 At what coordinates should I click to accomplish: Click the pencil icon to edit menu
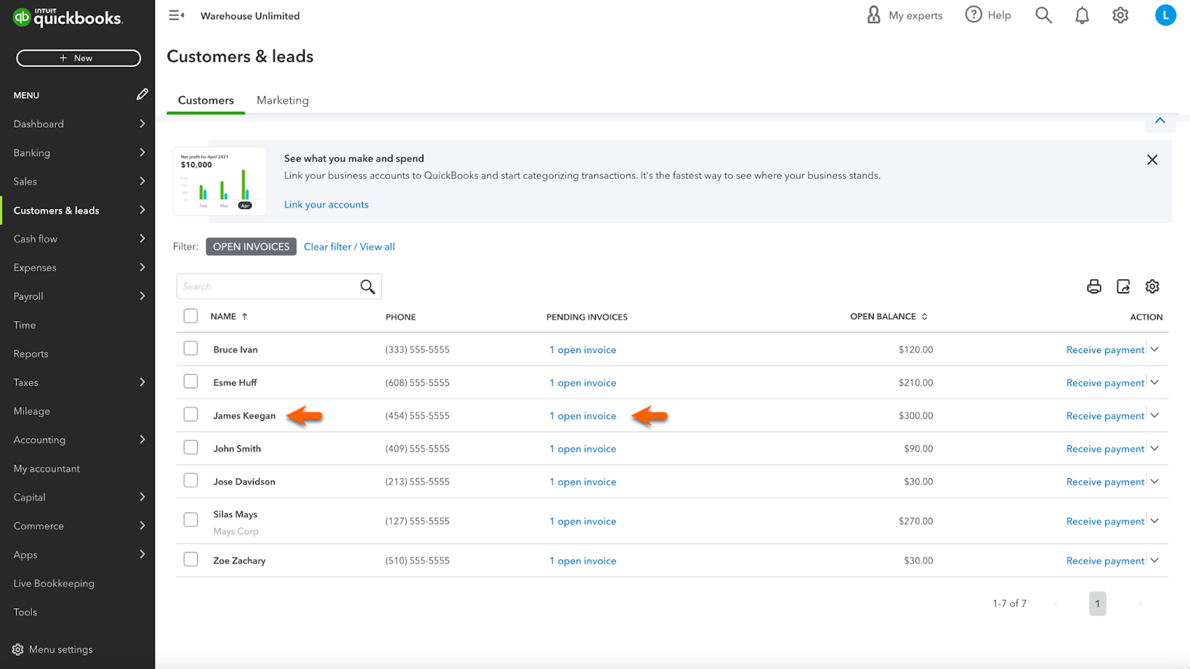142,94
